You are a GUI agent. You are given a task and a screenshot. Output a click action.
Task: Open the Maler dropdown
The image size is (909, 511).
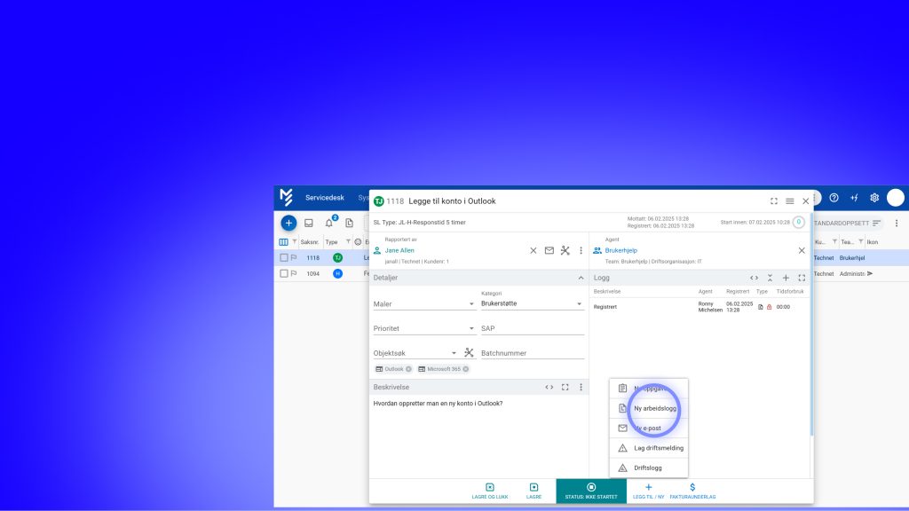click(x=424, y=303)
